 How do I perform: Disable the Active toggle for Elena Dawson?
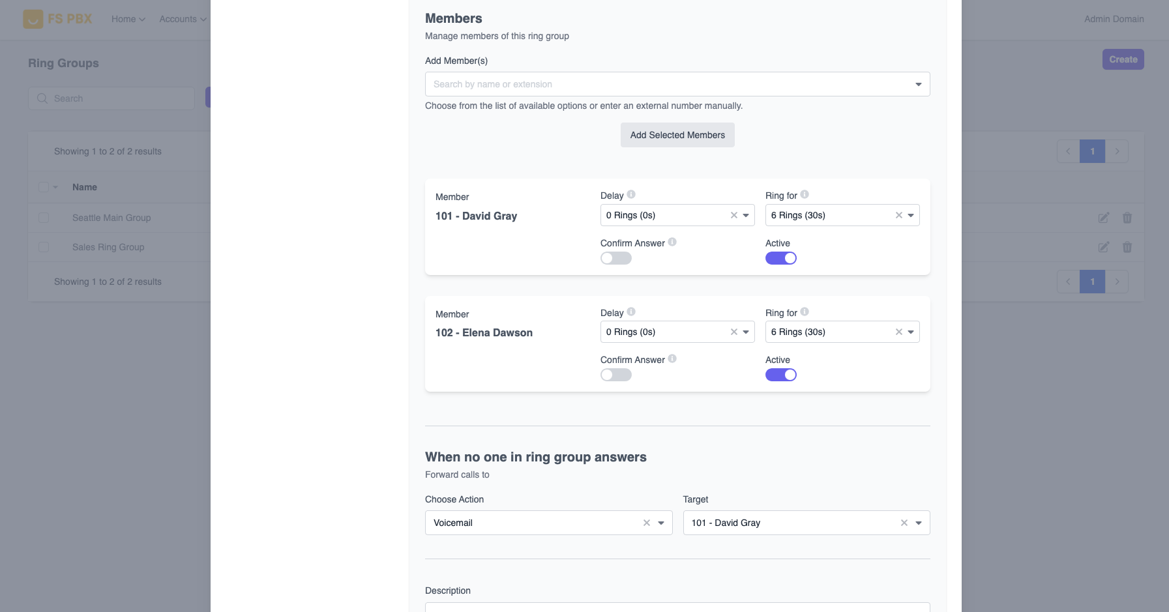coord(781,374)
